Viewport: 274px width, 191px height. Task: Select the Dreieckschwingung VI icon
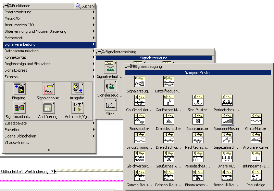(x=169, y=138)
